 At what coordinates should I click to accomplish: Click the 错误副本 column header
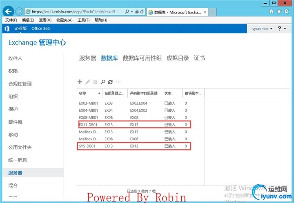193,93
